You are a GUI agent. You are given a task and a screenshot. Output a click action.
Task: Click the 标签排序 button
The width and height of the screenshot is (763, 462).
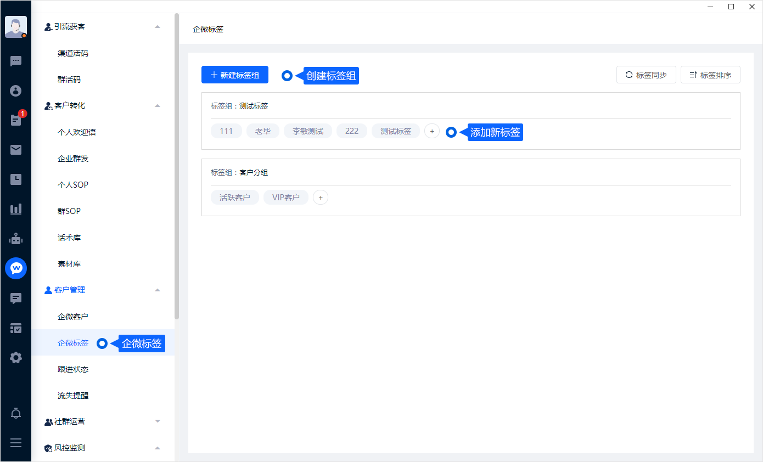(710, 75)
